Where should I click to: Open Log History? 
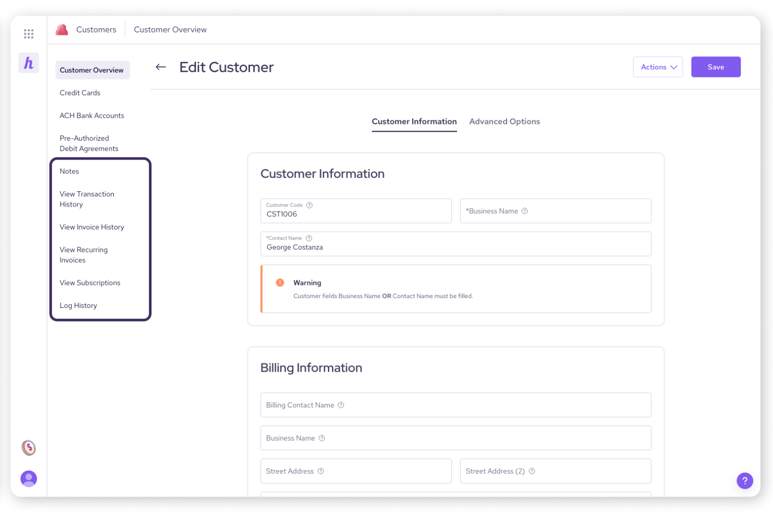pyautogui.click(x=78, y=305)
